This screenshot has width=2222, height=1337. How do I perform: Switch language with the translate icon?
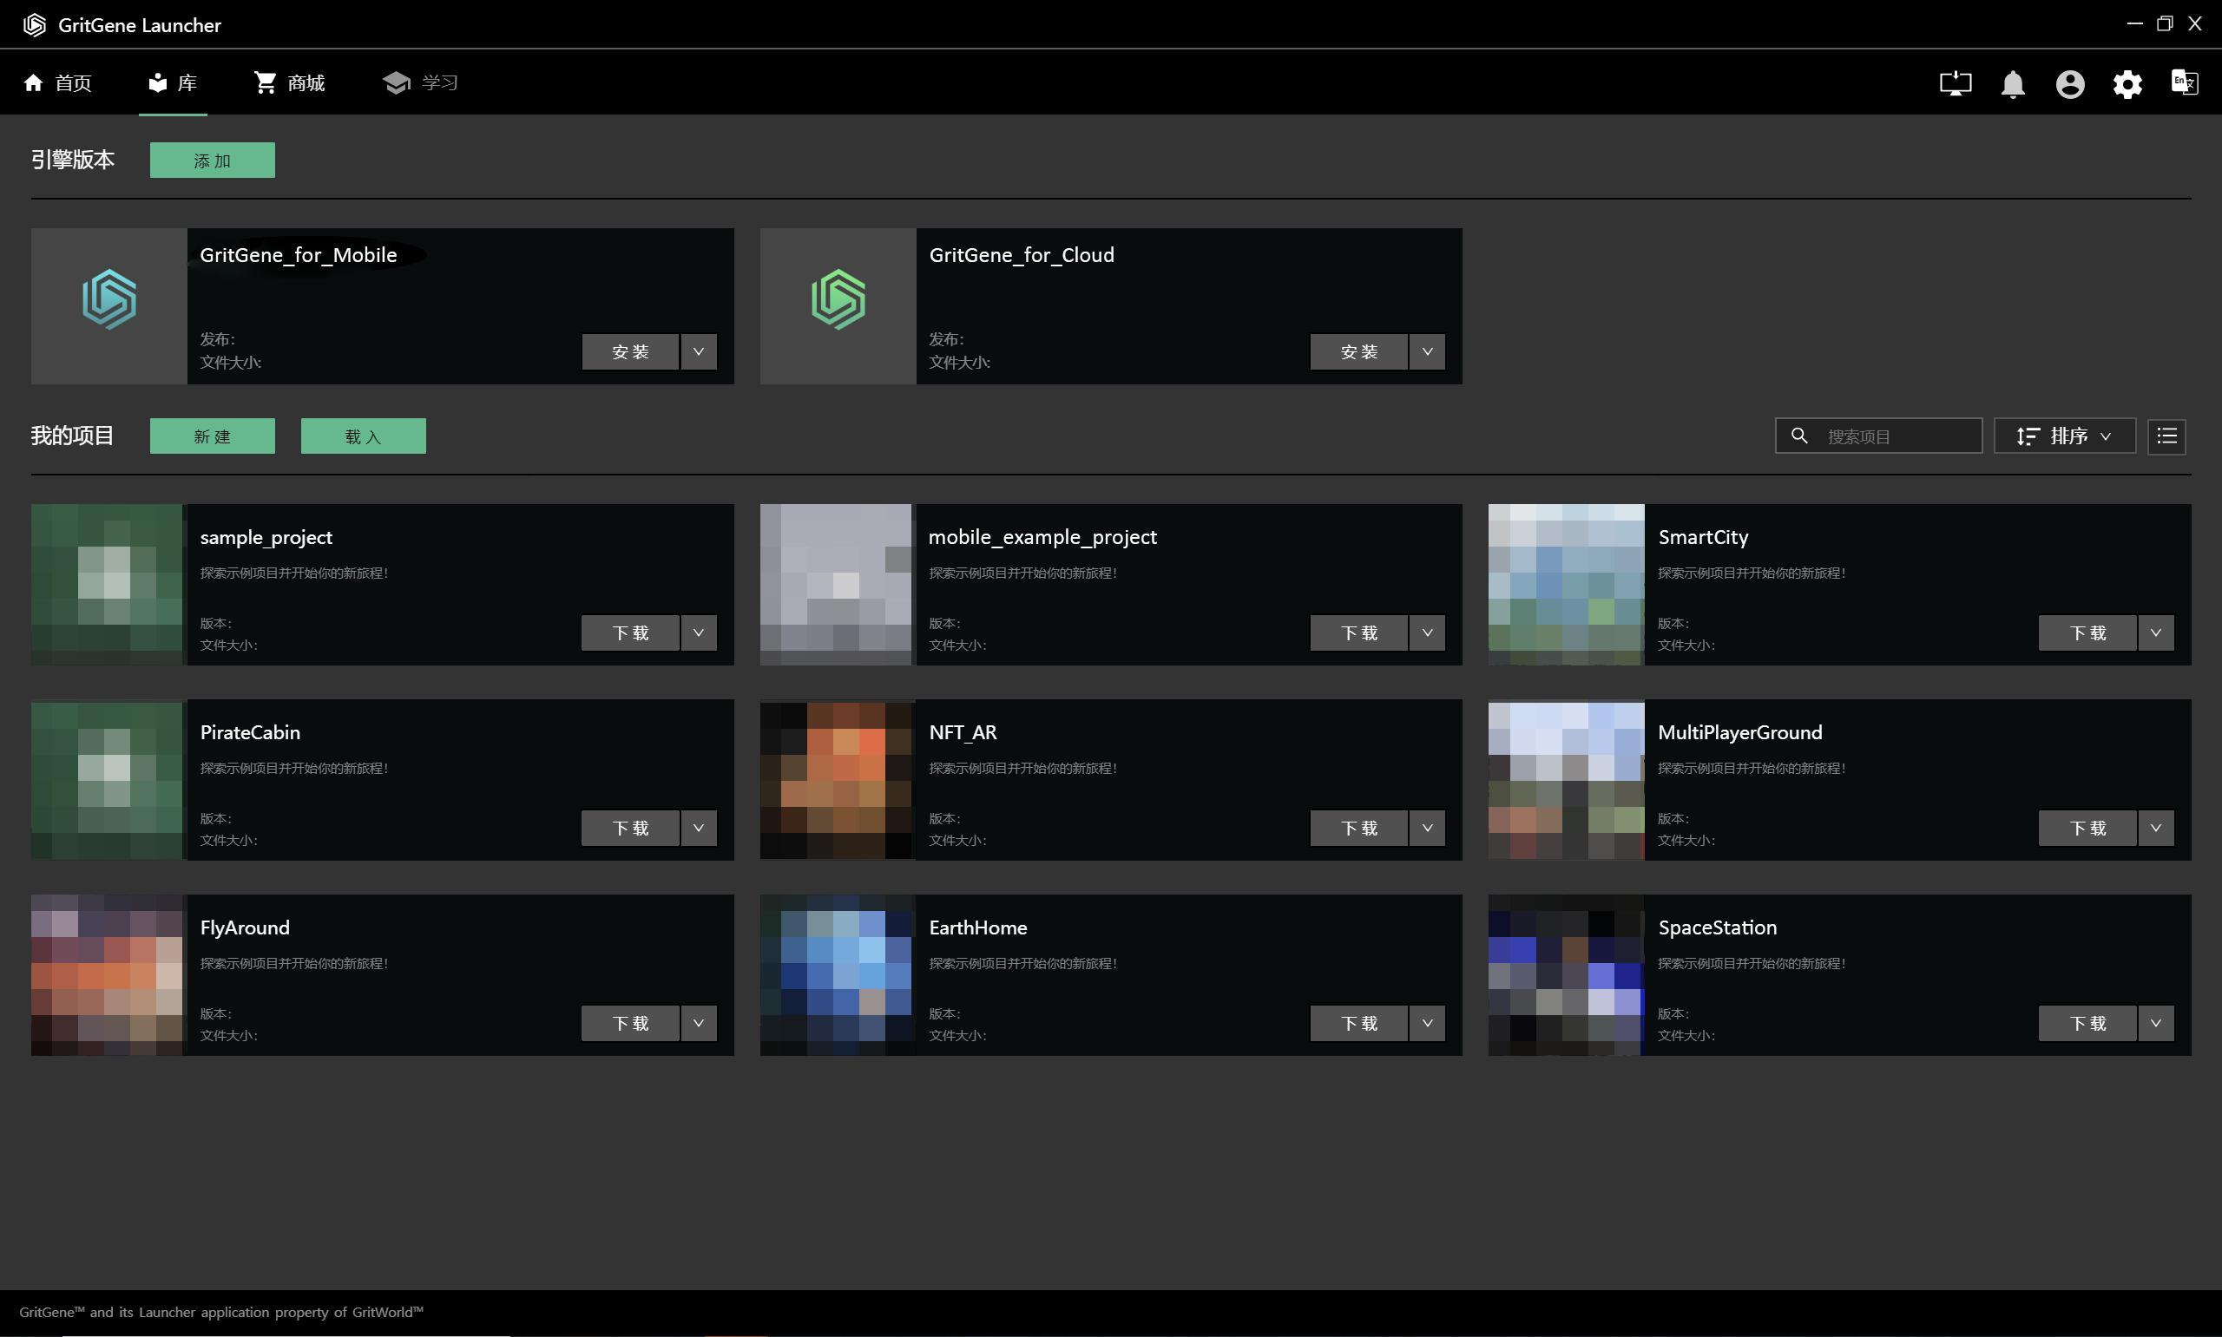point(2184,82)
